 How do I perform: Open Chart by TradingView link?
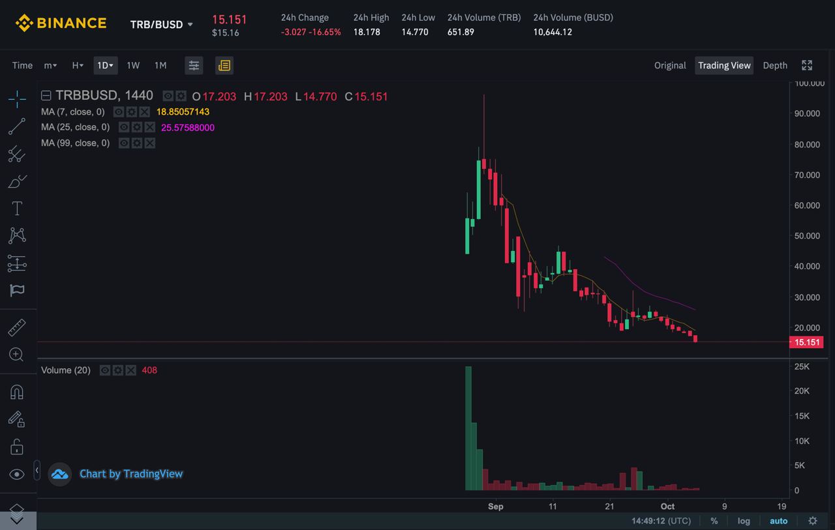pos(131,474)
